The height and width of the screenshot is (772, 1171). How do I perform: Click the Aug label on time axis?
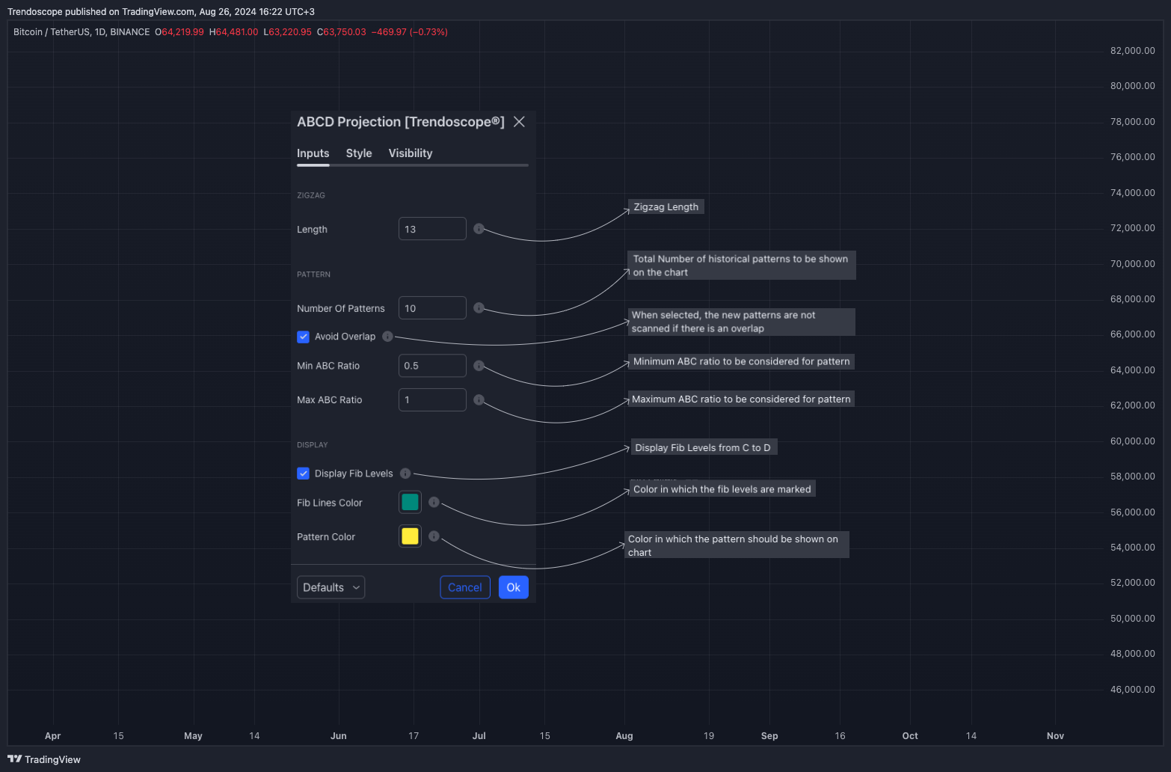624,736
